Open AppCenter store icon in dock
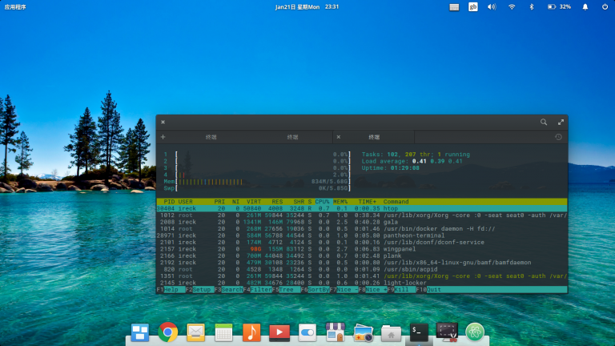 (x=336, y=332)
